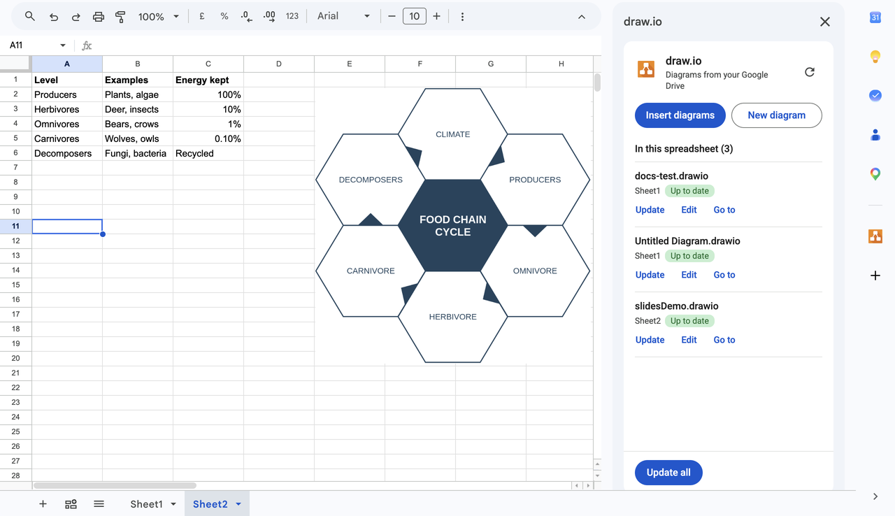Click the New diagram button
Viewport: 895px width, 516px height.
777,115
